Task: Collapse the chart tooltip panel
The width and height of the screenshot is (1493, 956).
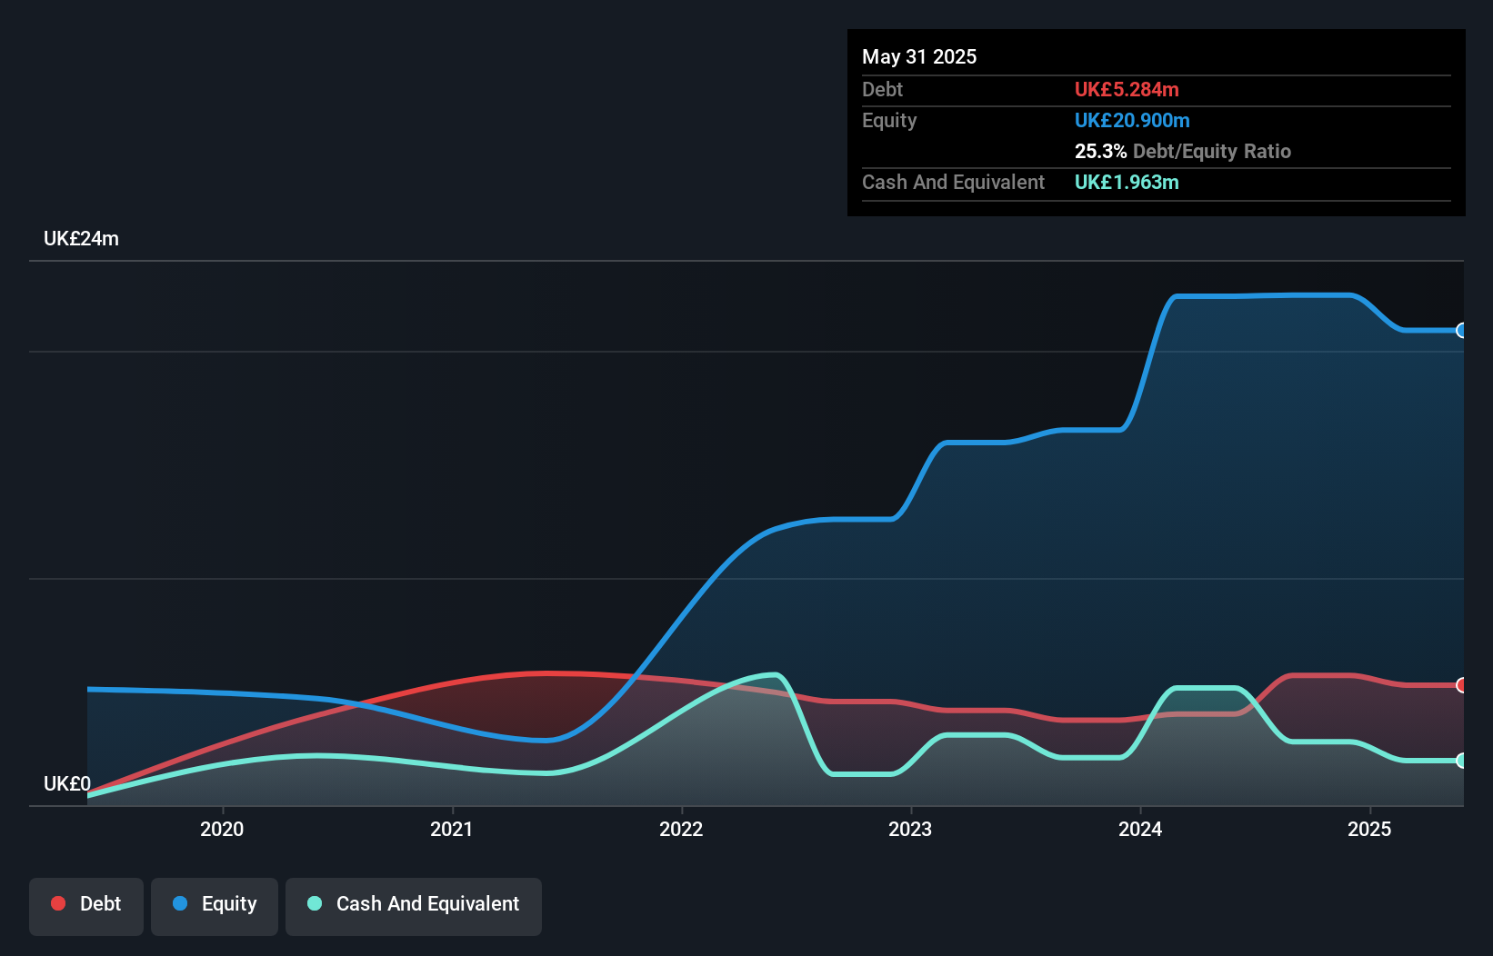Action: pyautogui.click(x=1156, y=123)
